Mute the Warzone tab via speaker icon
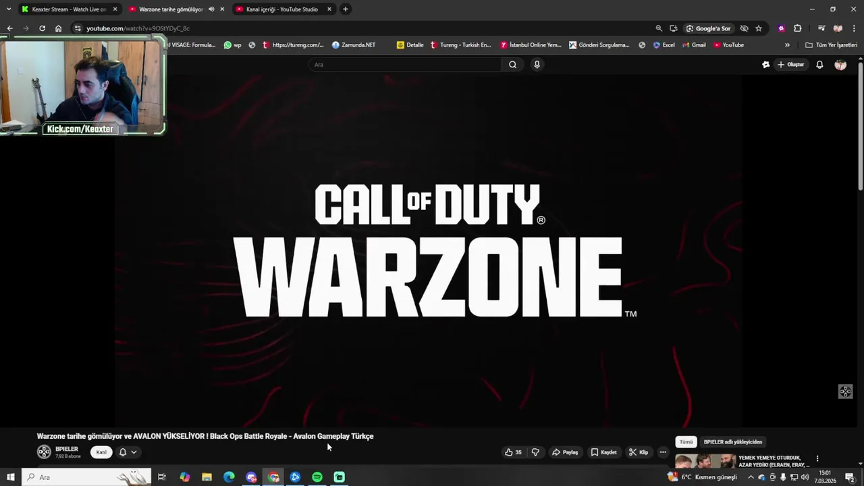 (211, 9)
